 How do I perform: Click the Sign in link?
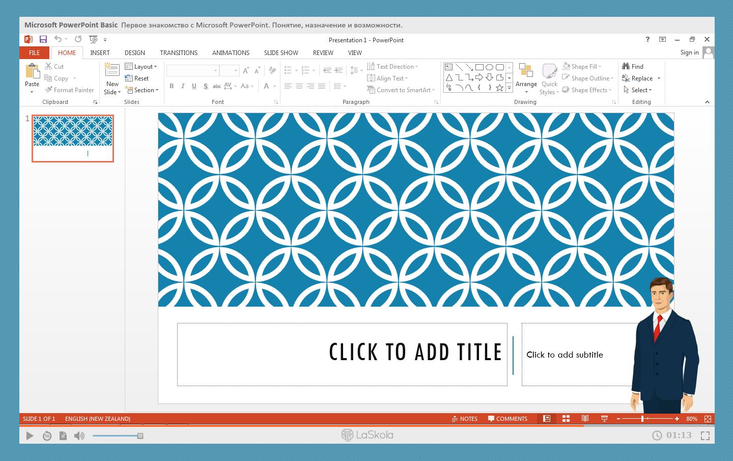pos(689,52)
